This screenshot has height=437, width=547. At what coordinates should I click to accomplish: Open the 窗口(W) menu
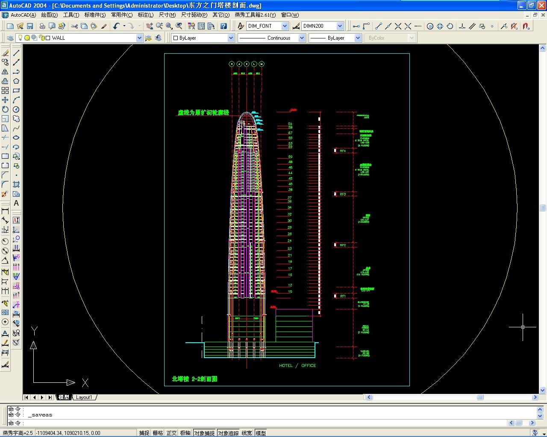[290, 15]
